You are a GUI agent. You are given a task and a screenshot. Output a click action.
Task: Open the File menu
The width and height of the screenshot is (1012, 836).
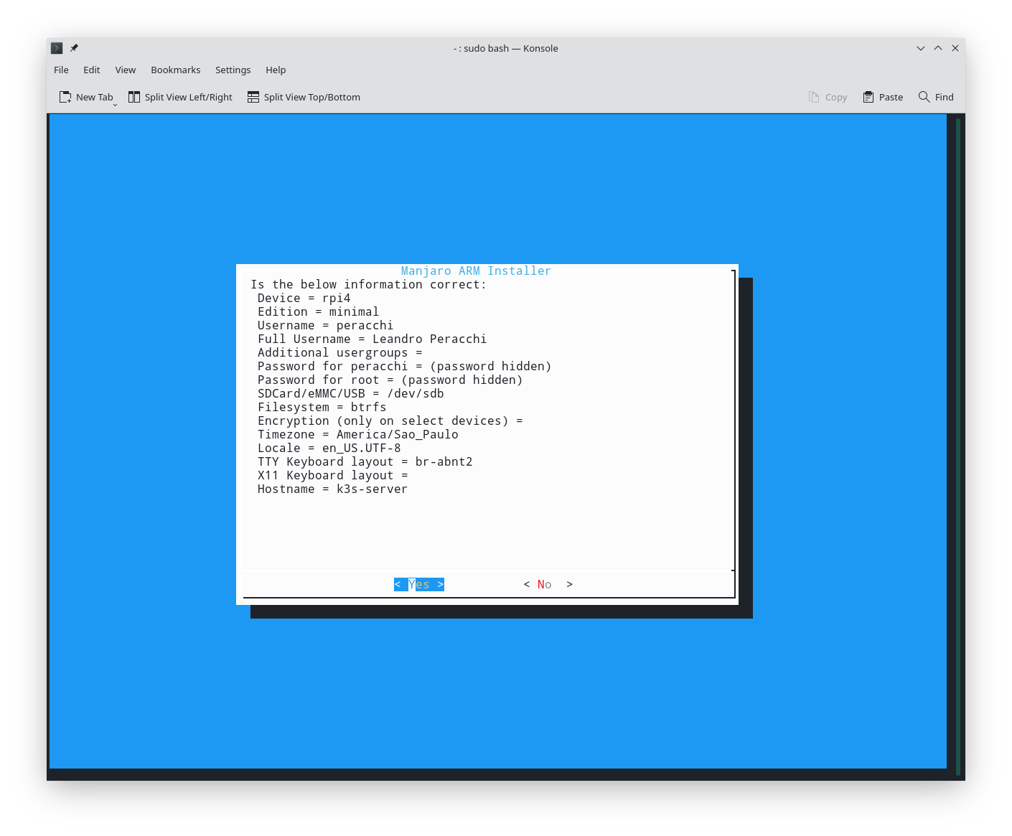(61, 70)
